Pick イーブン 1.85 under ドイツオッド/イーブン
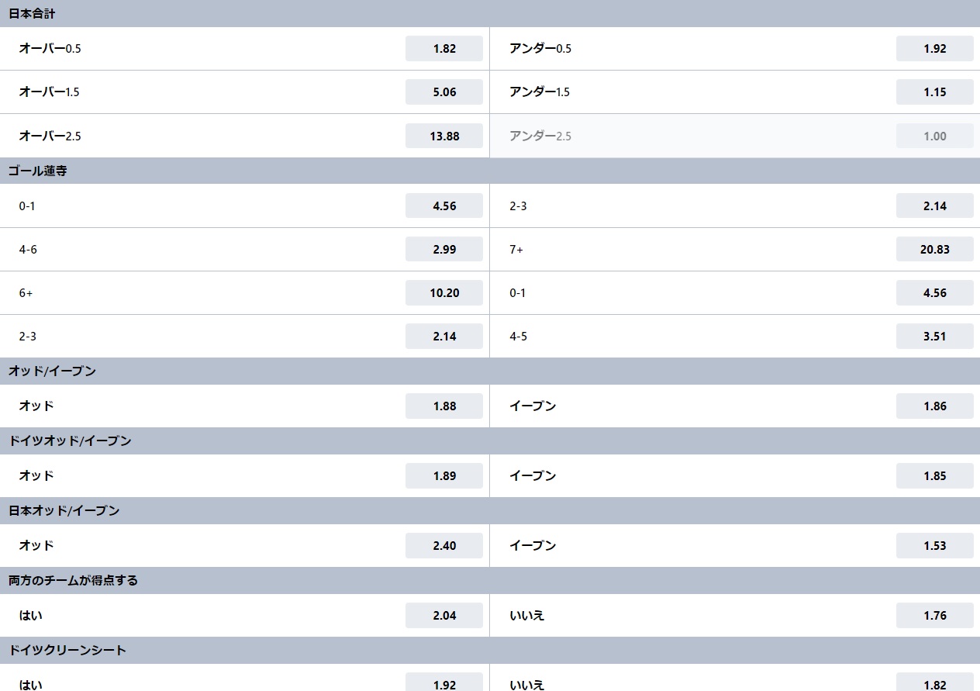The image size is (980, 691). pos(934,475)
